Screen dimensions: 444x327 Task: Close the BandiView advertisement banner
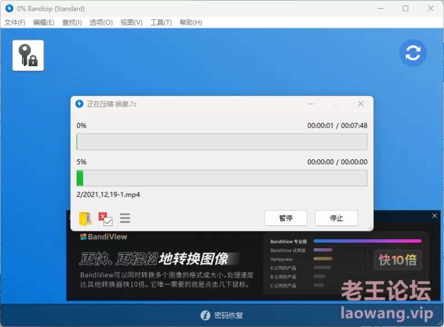click(435, 215)
